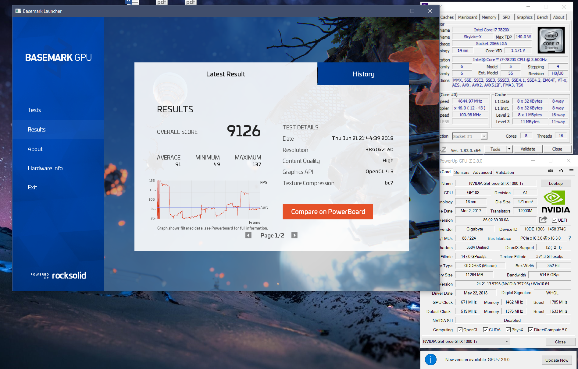Image resolution: width=578 pixels, height=369 pixels.
Task: Click the FPS frame graph
Action: [x=209, y=199]
